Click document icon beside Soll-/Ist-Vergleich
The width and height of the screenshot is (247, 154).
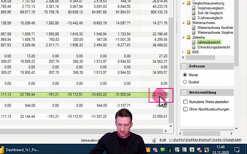point(194,13)
